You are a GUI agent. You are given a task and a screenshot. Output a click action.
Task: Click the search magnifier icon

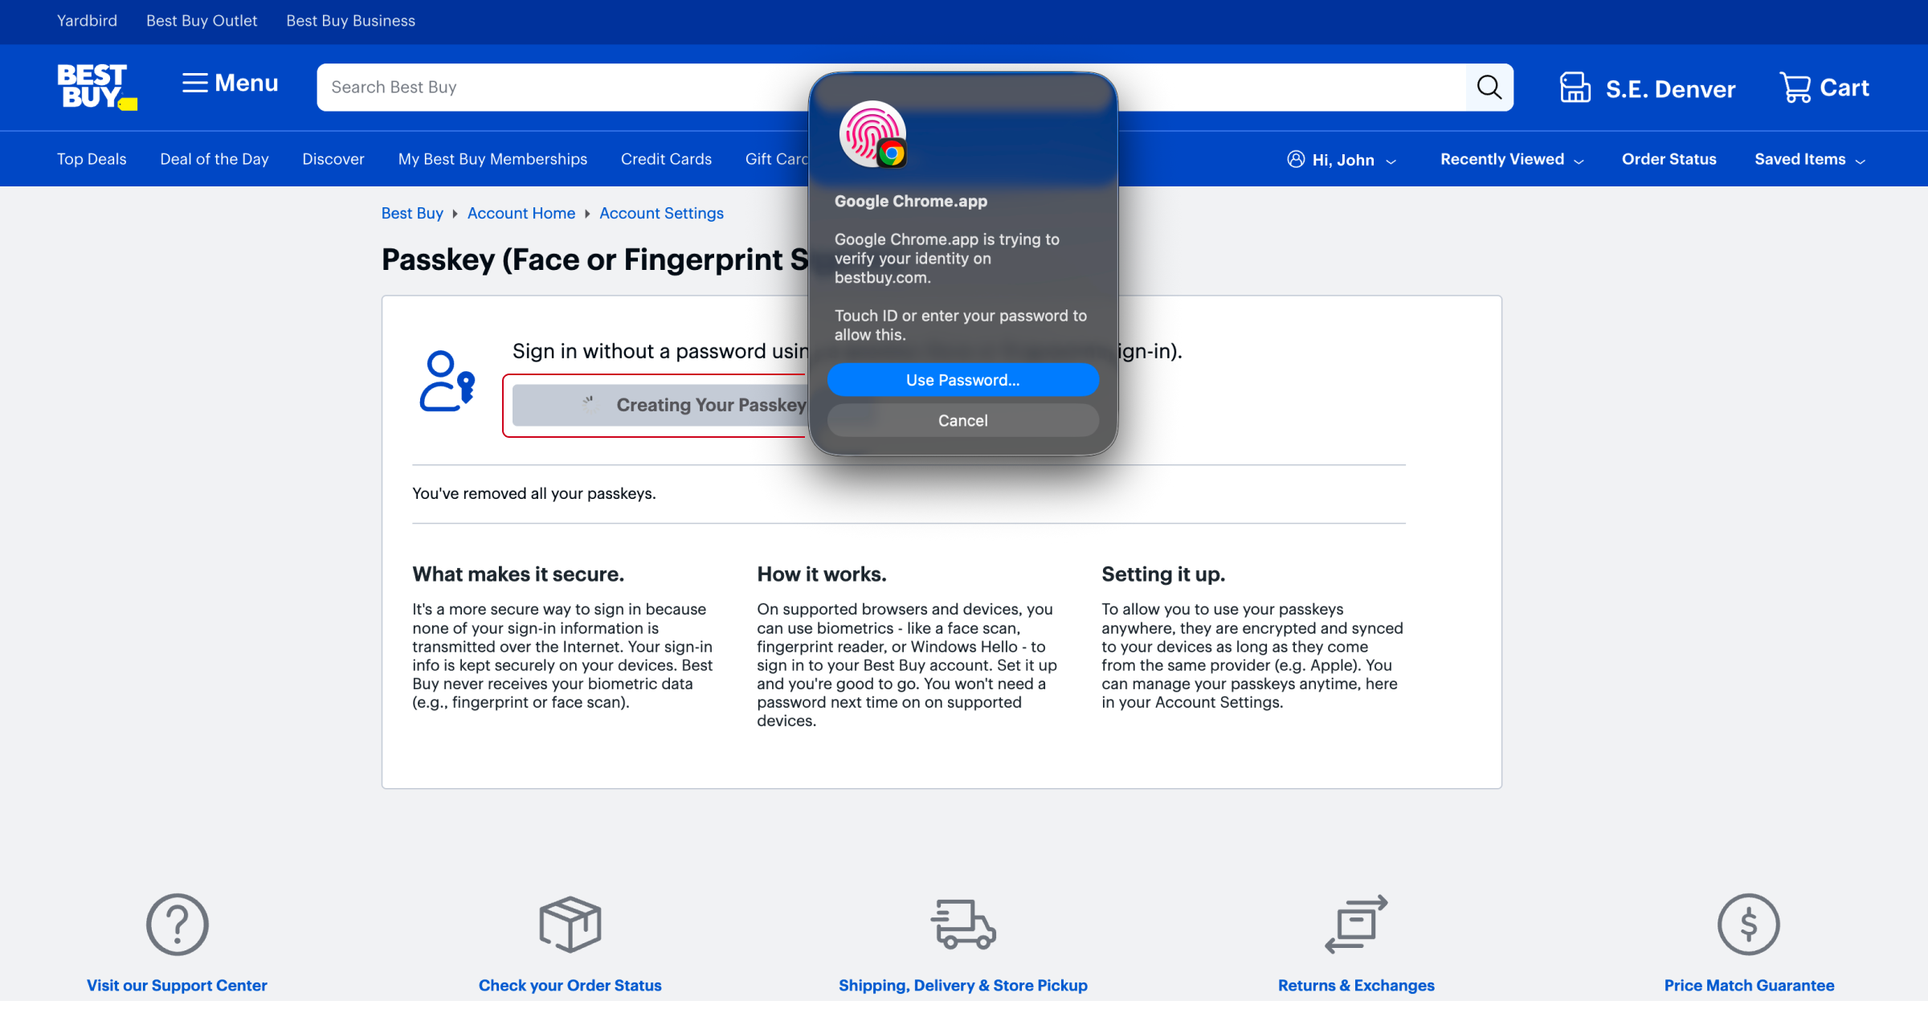click(x=1489, y=87)
